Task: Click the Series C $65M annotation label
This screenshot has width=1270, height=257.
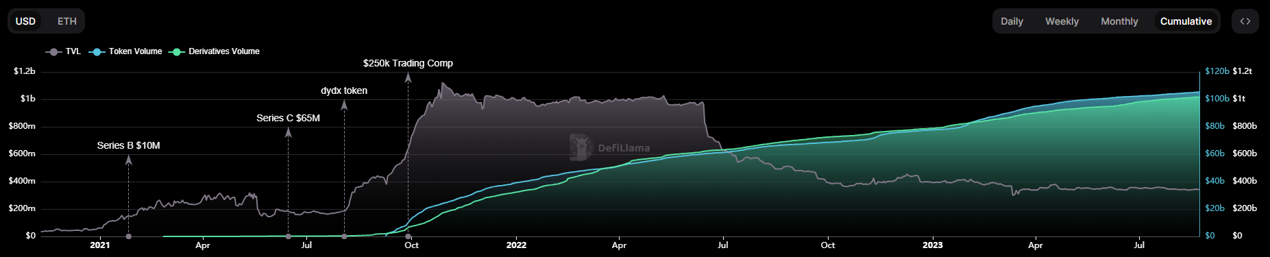Action: point(288,118)
